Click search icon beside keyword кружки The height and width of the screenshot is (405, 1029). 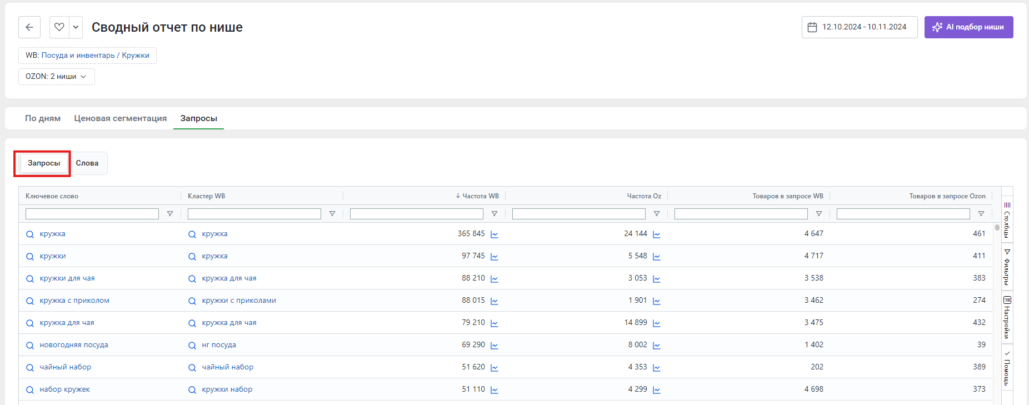(x=30, y=257)
